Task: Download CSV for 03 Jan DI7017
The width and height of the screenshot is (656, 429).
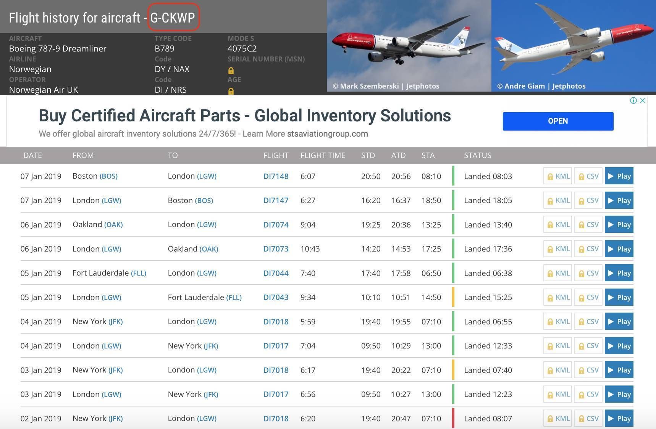Action: coord(588,394)
